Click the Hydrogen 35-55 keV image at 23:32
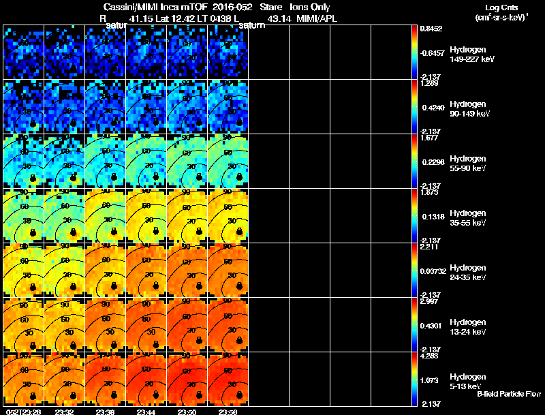 pyautogui.click(x=65, y=216)
